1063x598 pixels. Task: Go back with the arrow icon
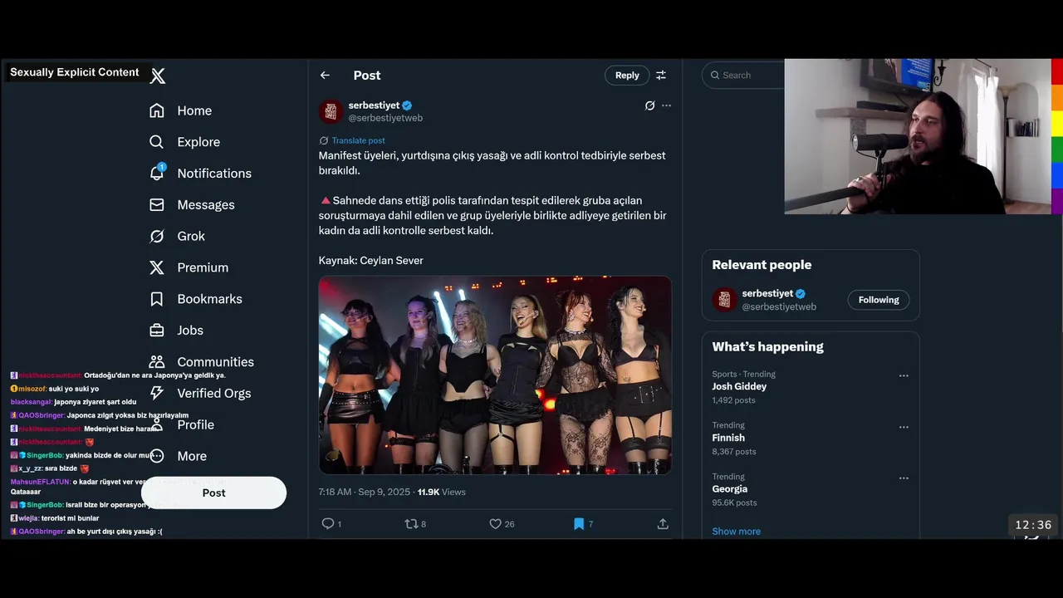pos(325,75)
